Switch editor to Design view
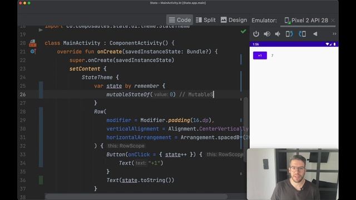 coord(234,20)
